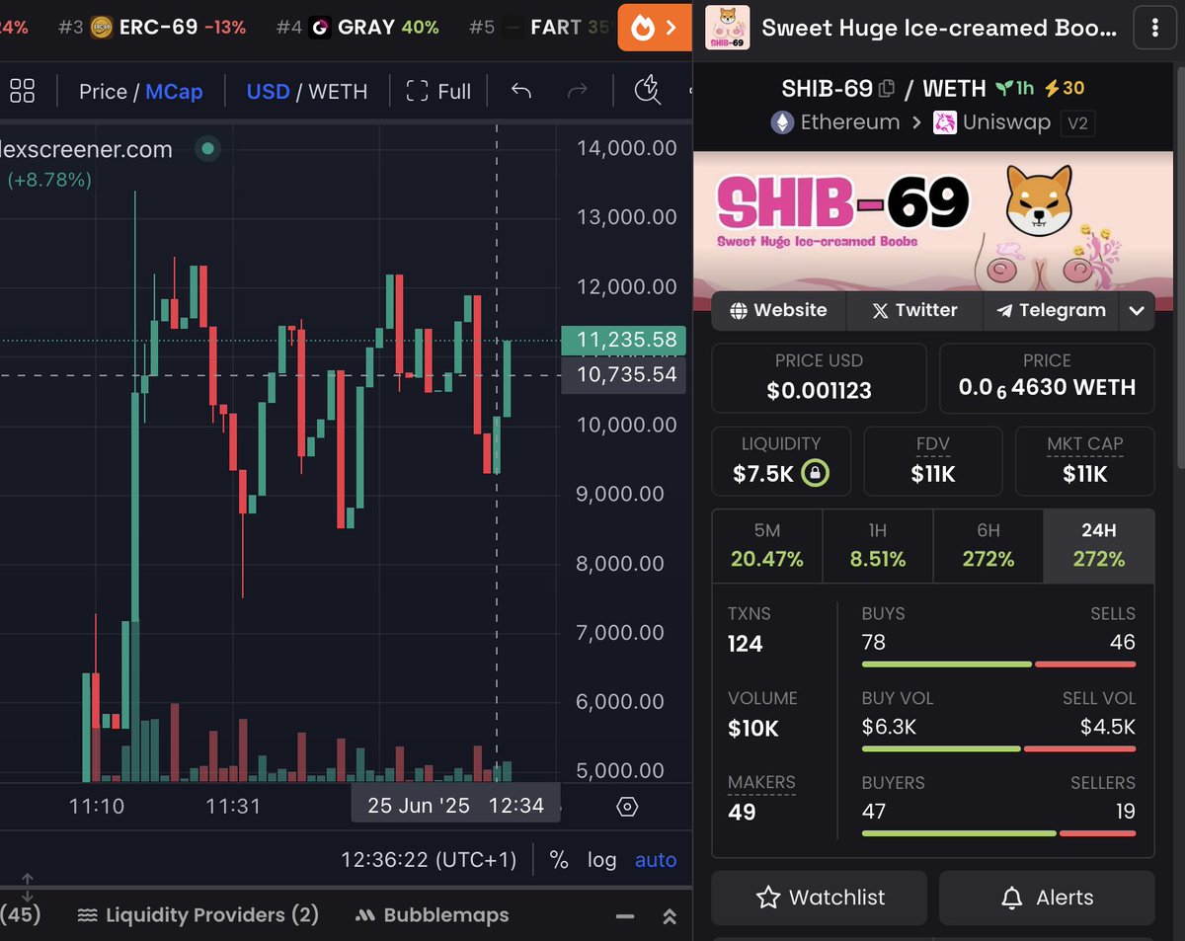Screen dimensions: 1185x941
Task: Click the LIQUIDITY $7.5K value
Action: click(763, 475)
